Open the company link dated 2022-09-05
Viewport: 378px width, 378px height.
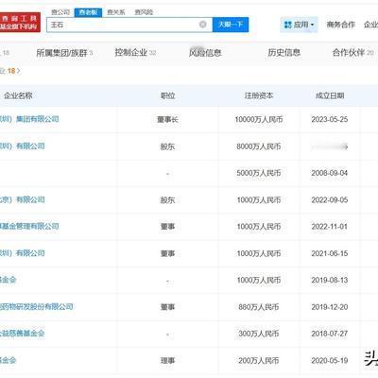(23, 199)
